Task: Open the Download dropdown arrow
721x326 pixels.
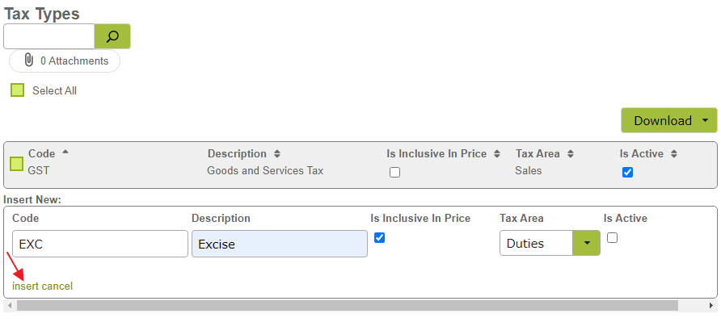Action: (x=706, y=120)
